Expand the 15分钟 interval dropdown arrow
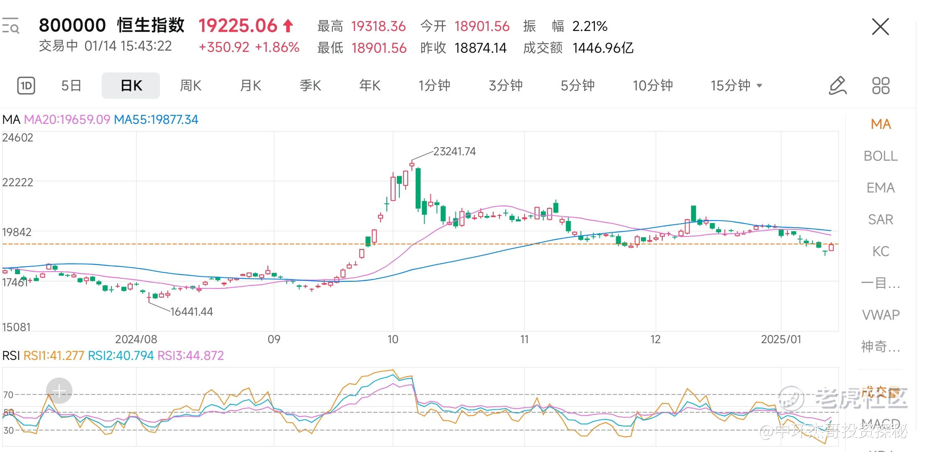Image resolution: width=926 pixels, height=452 pixels. [759, 86]
